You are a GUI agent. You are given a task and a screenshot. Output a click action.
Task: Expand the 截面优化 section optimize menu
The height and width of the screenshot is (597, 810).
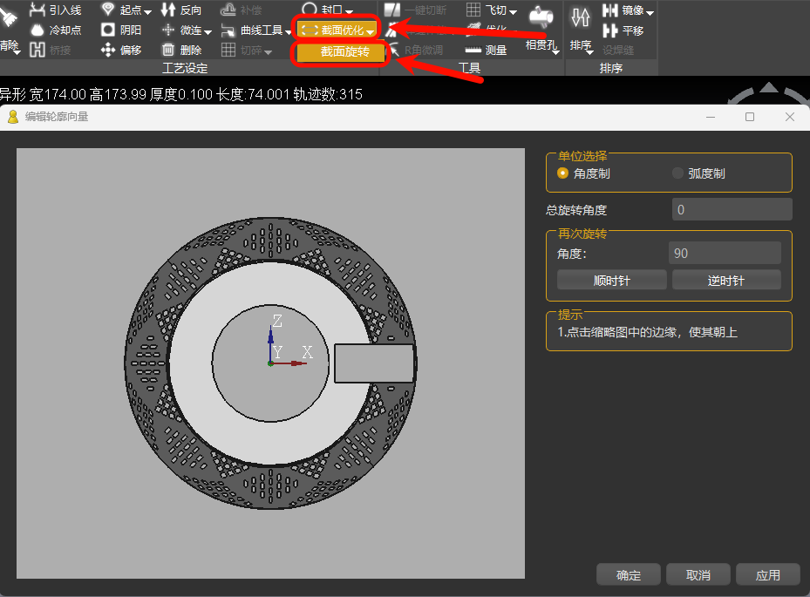371,31
